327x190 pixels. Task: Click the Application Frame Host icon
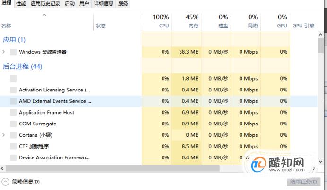tap(13, 112)
